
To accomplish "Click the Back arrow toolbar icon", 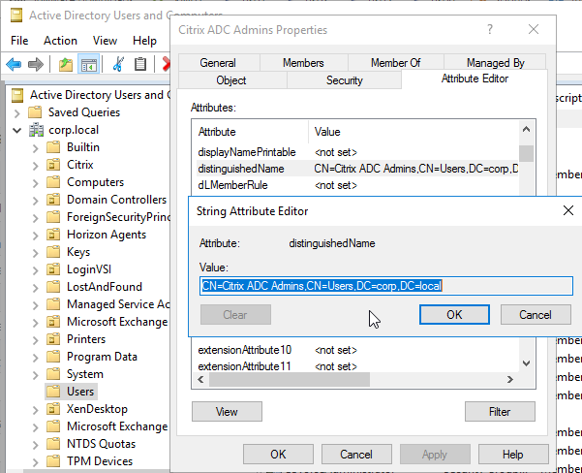I will tap(14, 64).
